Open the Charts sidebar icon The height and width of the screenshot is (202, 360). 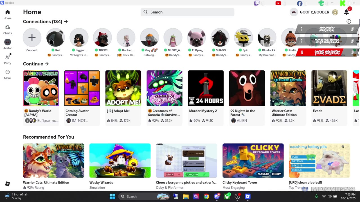click(x=8, y=27)
